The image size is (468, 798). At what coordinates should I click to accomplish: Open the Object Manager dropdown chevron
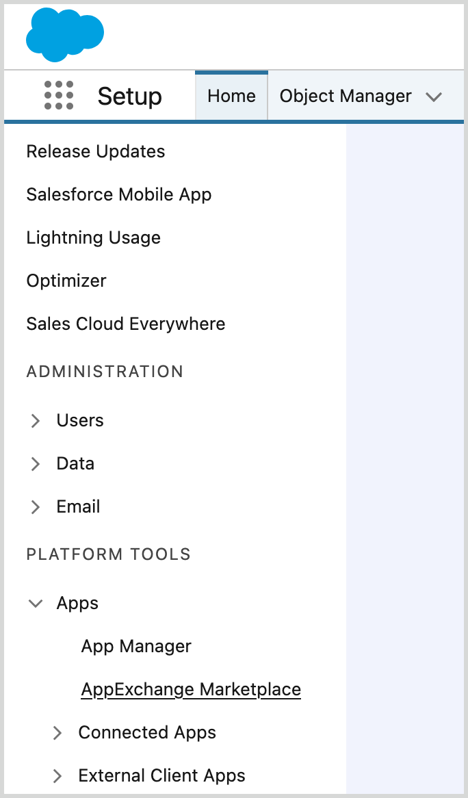(x=434, y=96)
